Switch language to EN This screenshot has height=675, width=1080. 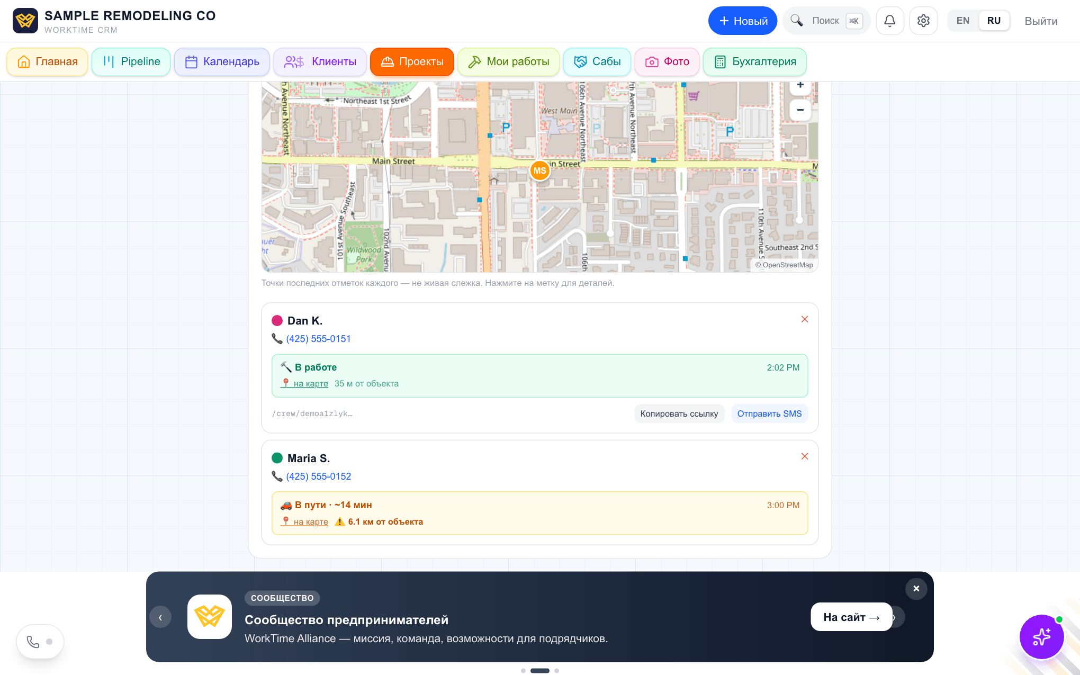pyautogui.click(x=963, y=21)
